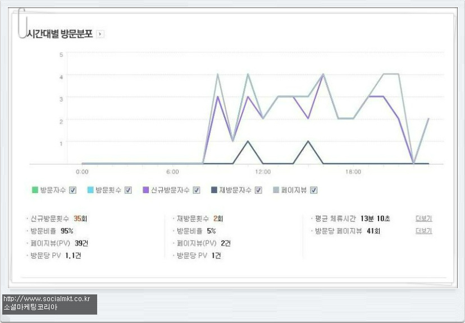Click the dark 재방문자수 legend swatch
Viewport: 465px width, 323px height.
click(x=214, y=190)
